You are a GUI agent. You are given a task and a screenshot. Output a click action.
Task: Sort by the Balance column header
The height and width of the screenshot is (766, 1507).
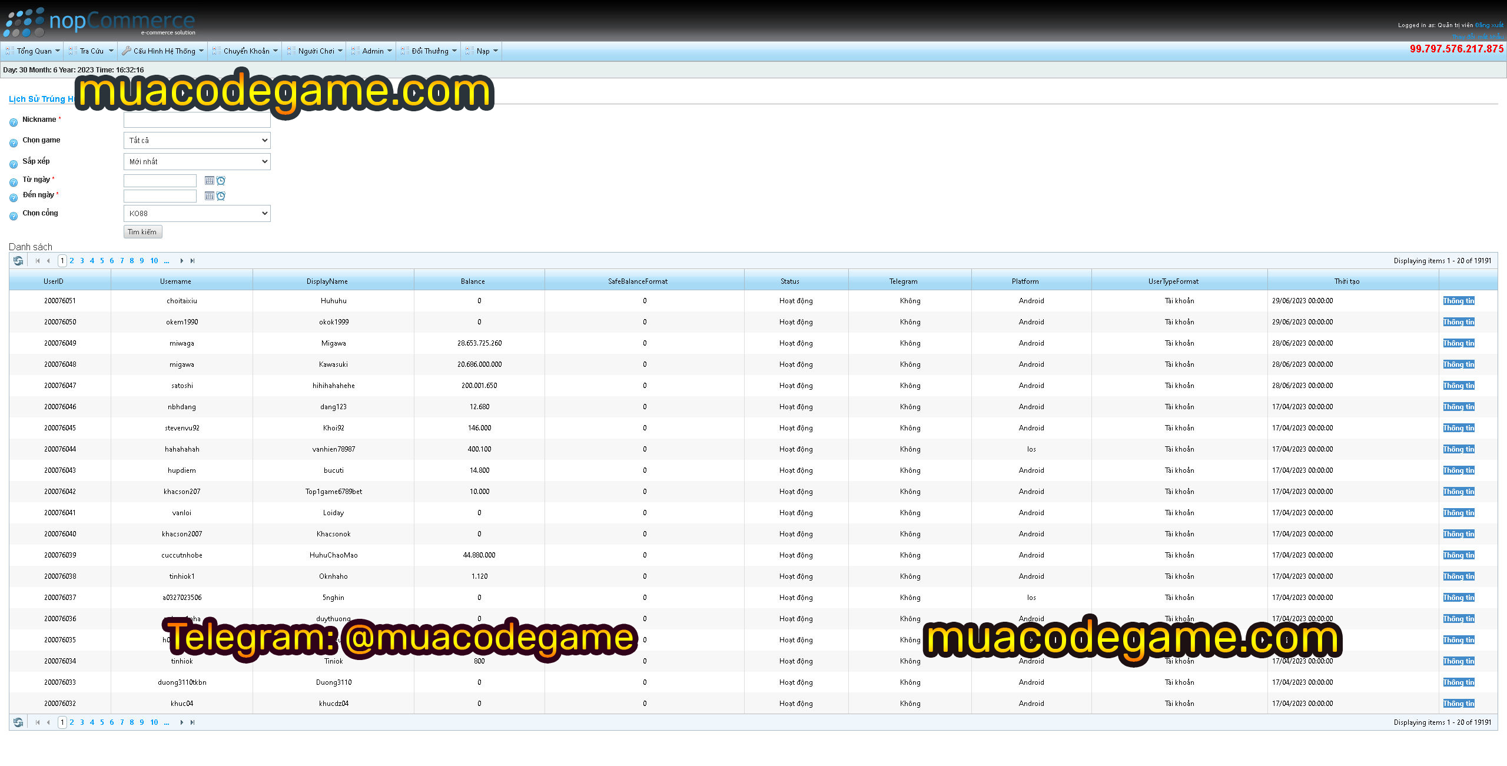pos(473,281)
